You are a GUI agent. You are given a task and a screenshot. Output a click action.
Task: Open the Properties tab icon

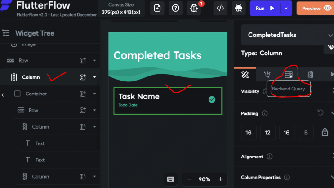(245, 75)
